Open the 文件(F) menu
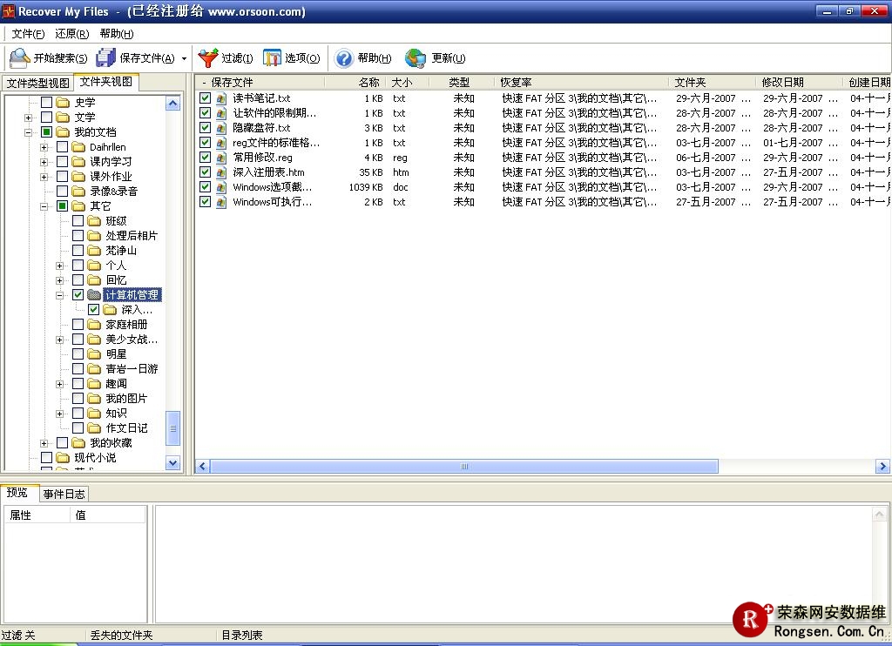The image size is (892, 646). point(28,34)
